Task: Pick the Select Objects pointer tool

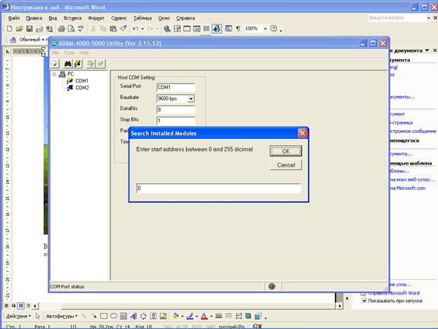Action: 38,316
